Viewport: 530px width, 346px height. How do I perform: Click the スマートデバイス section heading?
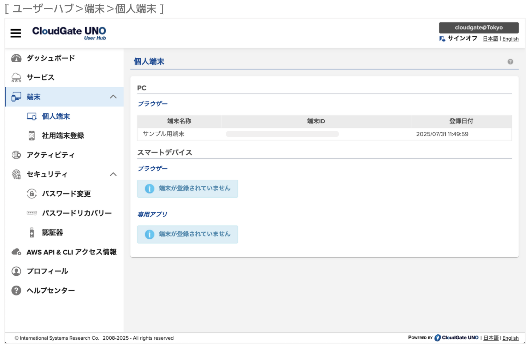coord(165,153)
